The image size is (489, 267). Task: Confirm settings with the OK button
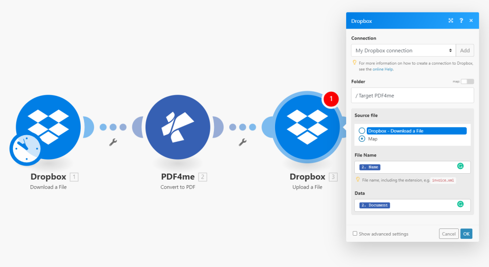(466, 234)
